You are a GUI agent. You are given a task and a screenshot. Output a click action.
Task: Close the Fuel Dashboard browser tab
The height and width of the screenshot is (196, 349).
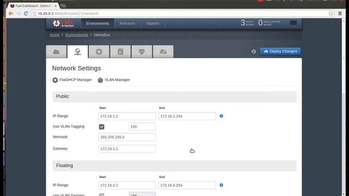point(56,6)
